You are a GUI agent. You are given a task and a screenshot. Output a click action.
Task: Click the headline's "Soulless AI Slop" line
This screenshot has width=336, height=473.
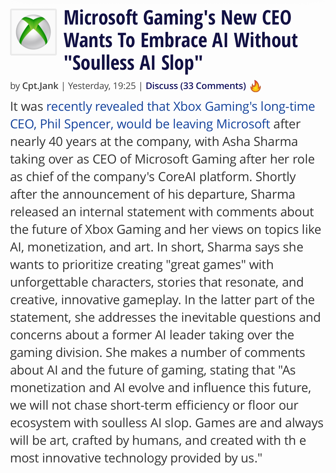[x=133, y=63]
